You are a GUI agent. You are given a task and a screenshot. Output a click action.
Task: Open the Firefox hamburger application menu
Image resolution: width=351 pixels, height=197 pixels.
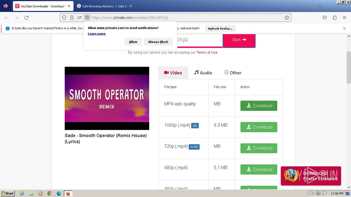[x=344, y=18]
